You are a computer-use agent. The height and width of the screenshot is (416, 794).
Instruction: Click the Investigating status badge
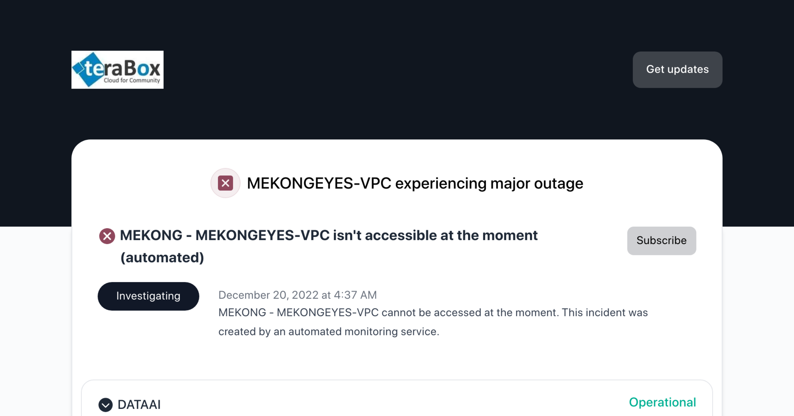coord(148,296)
